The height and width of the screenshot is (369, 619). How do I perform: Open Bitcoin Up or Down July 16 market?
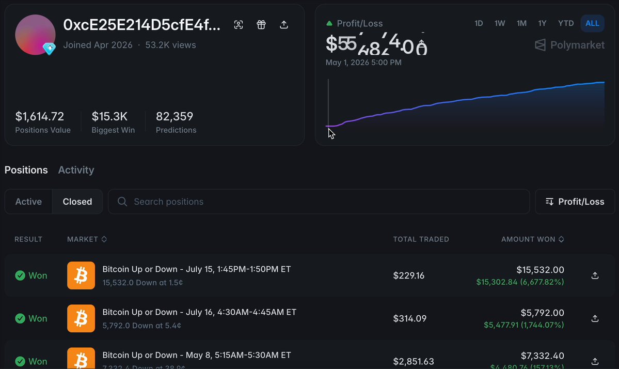(x=199, y=312)
